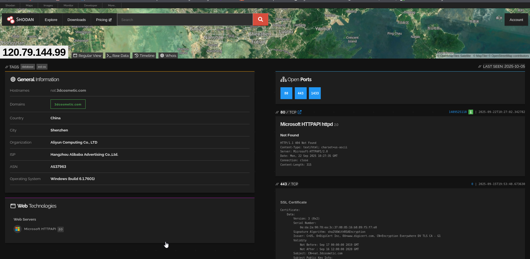Open the Timeline view
This screenshot has width=530, height=259.
144,56
